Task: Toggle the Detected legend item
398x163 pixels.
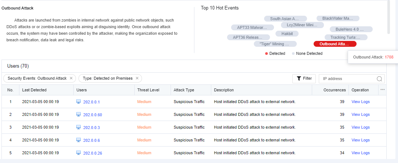Action: (275, 53)
